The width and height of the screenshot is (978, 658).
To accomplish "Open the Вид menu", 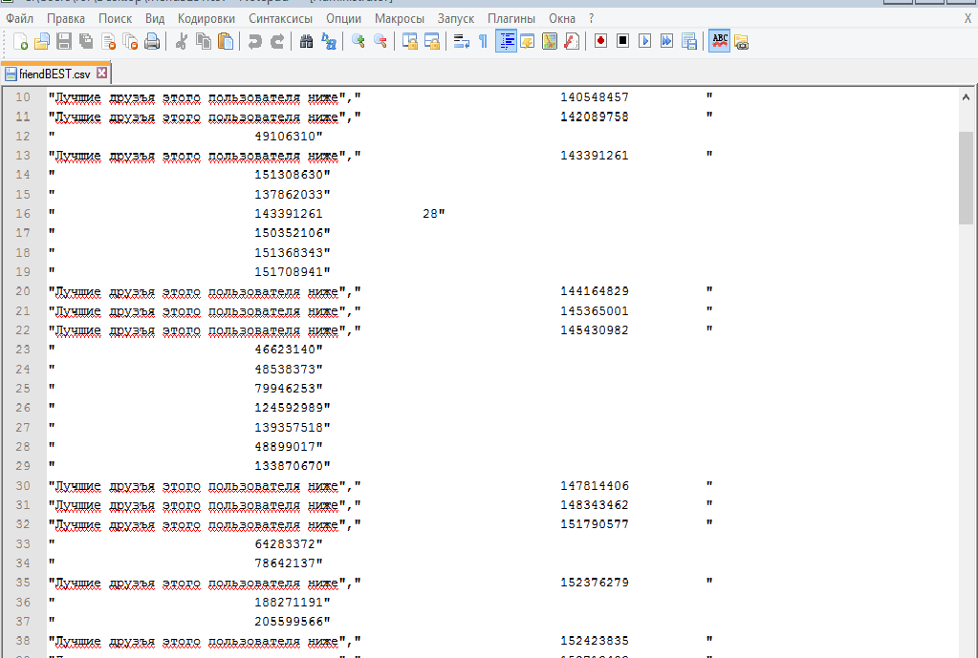I will 155,19.
